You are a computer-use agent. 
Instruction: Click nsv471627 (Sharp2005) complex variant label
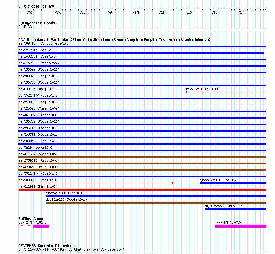[x=38, y=154]
